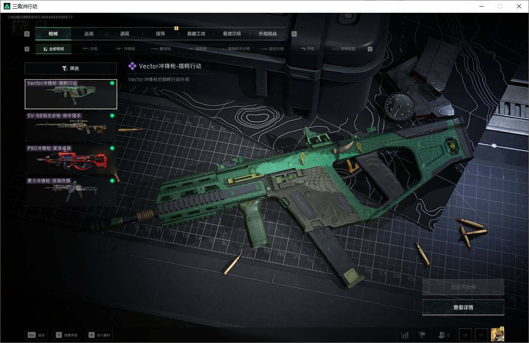Screen dimensions: 529x343
Task: Select the 勇士冲锋枪-深海恐惧 skin thumbnail
Action: [x=71, y=192]
